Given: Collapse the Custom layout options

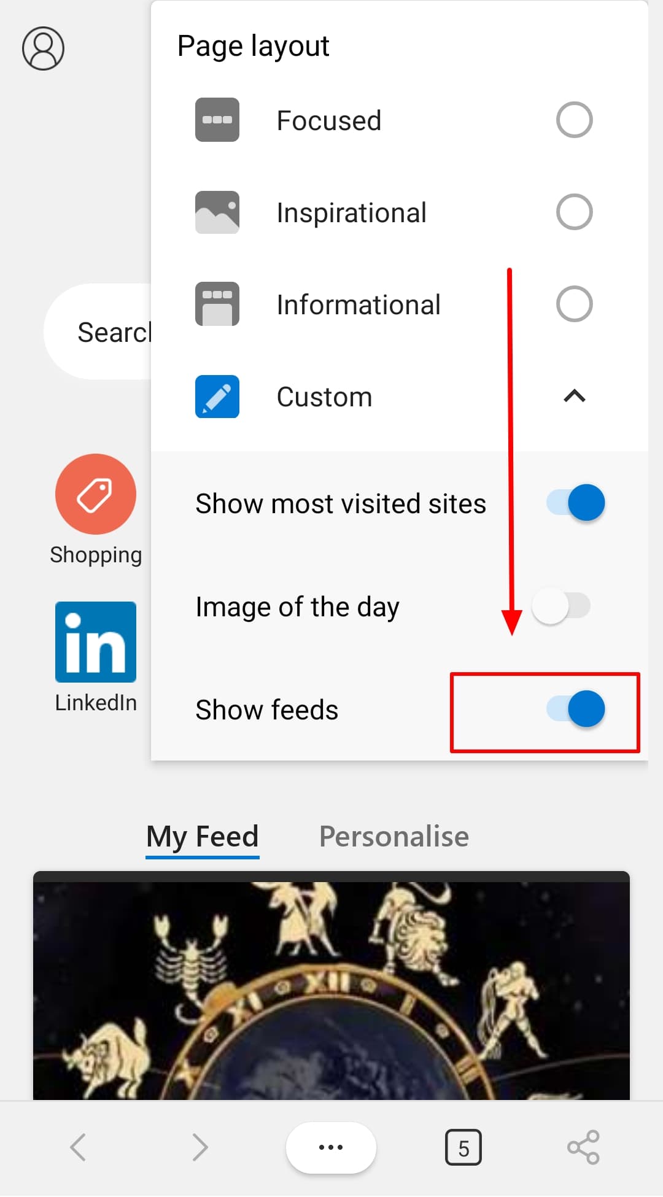Looking at the screenshot, I should (x=574, y=397).
